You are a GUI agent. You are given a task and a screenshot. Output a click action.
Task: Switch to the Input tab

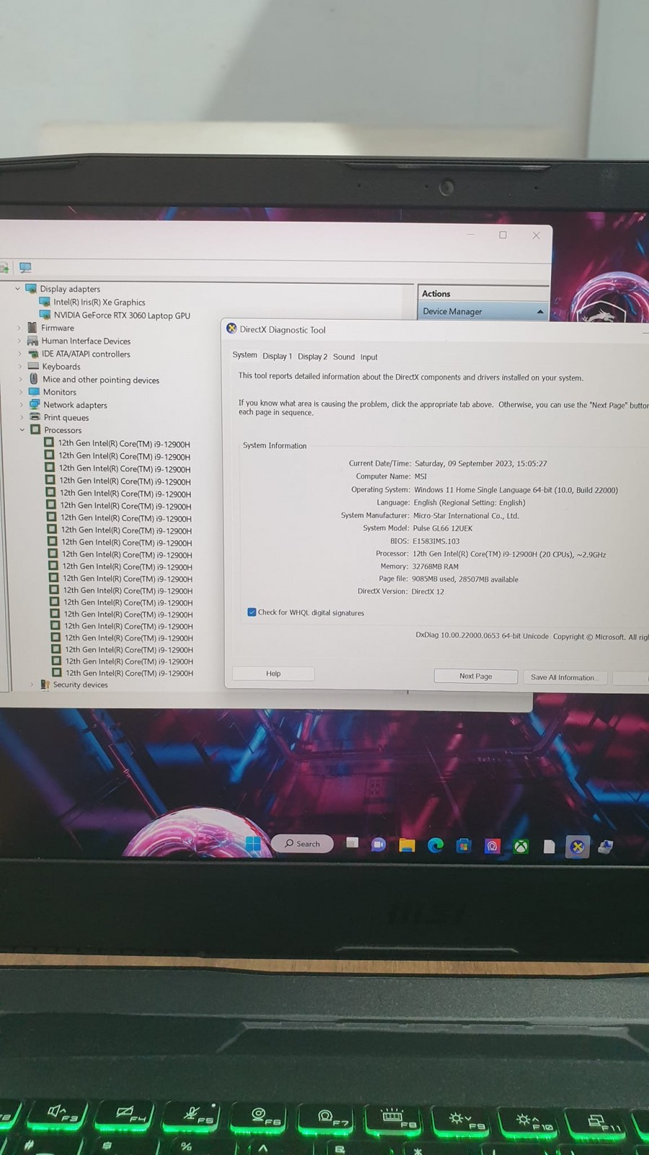point(368,357)
